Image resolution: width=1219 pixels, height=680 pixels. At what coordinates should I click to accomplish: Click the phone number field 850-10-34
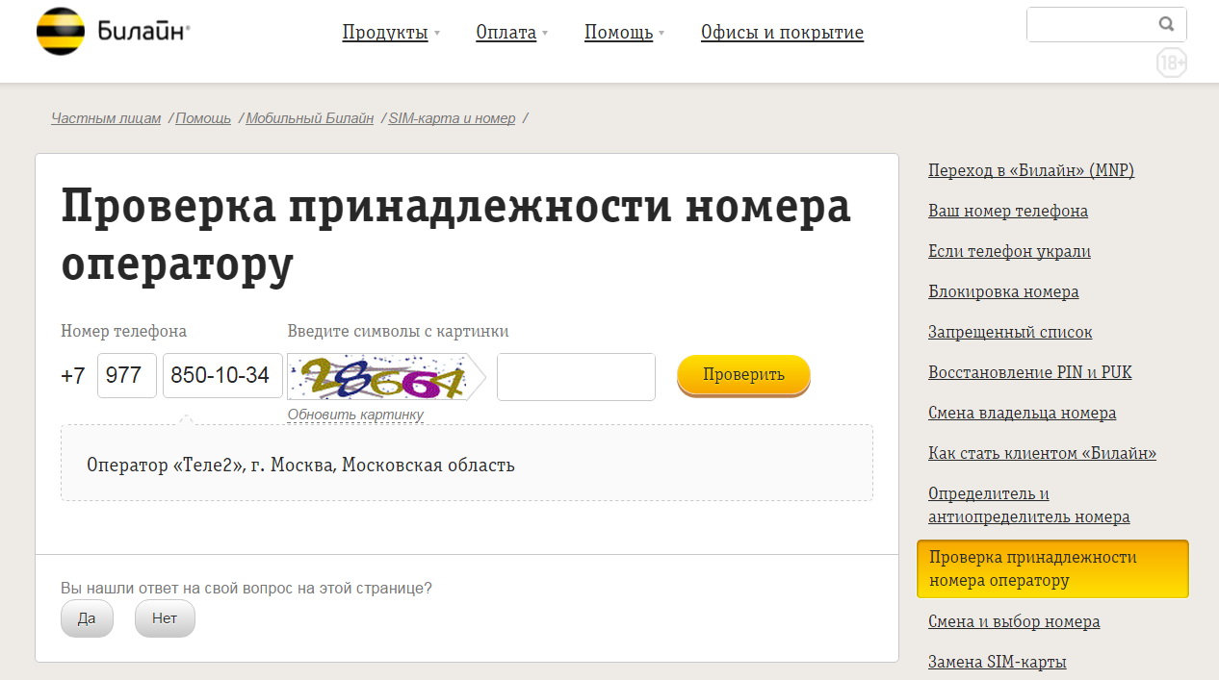coord(222,375)
